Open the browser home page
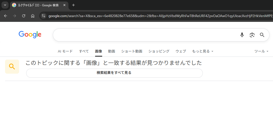The height and width of the screenshot is (136, 273). [33, 16]
